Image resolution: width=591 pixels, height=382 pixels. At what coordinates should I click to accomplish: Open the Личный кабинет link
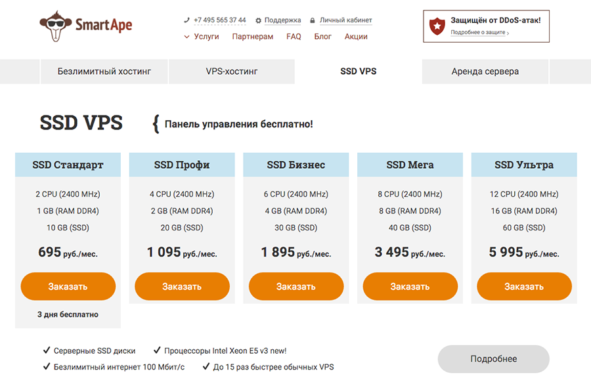(345, 20)
